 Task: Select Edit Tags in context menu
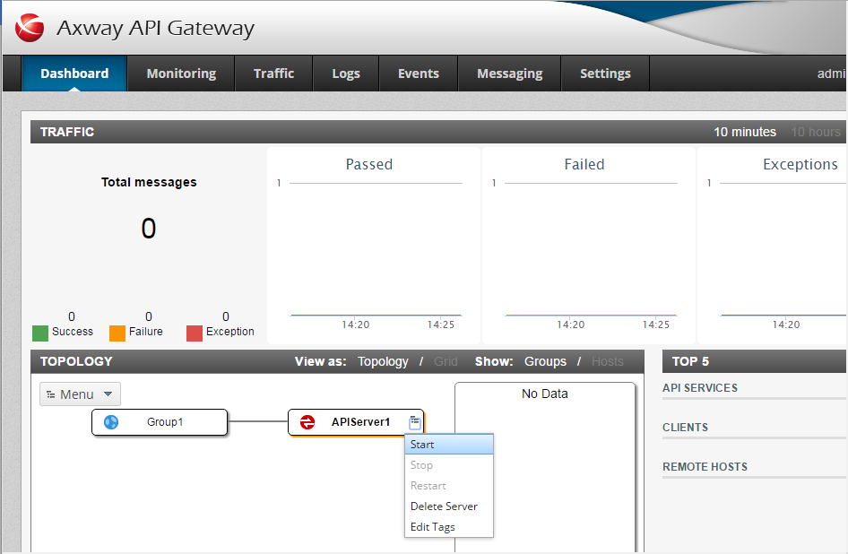click(x=432, y=527)
